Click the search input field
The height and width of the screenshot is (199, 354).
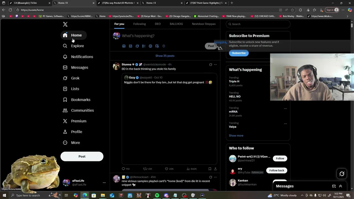(x=258, y=24)
